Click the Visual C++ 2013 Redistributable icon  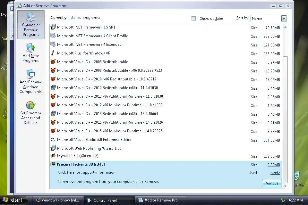point(53,113)
